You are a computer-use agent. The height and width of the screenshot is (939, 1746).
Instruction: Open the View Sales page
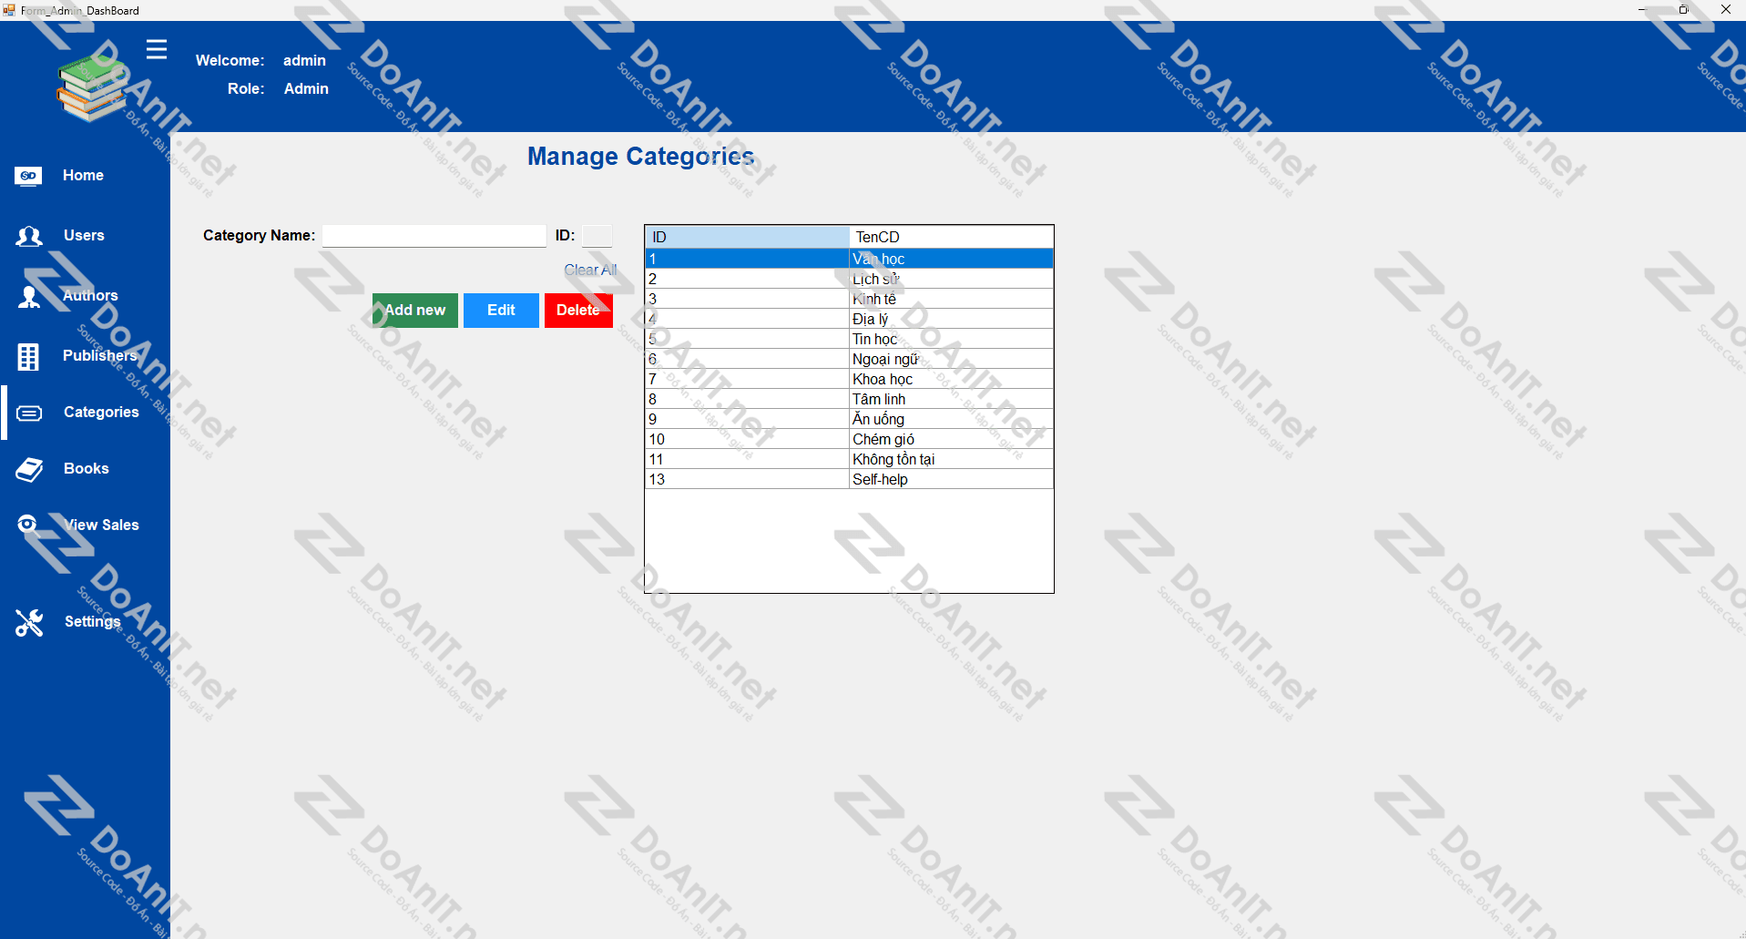(x=102, y=525)
